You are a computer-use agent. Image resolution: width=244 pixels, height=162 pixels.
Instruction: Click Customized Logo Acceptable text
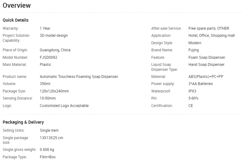coord(64,106)
